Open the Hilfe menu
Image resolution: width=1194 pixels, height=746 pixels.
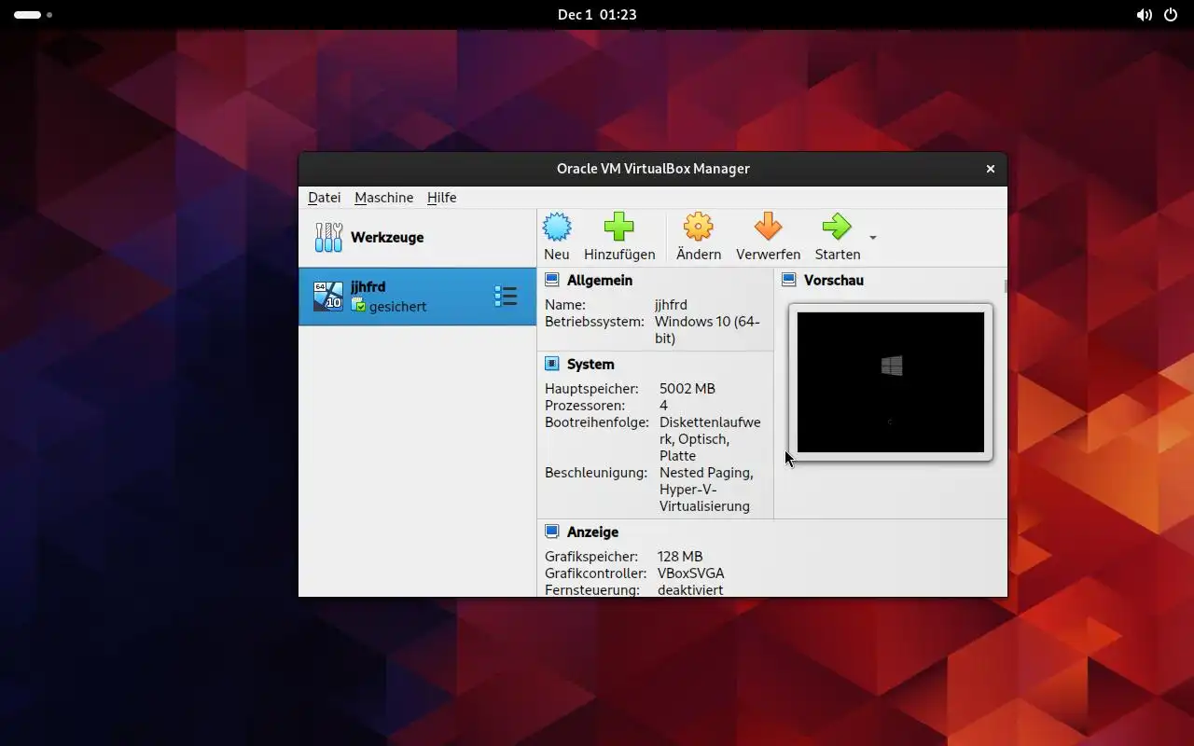click(442, 198)
